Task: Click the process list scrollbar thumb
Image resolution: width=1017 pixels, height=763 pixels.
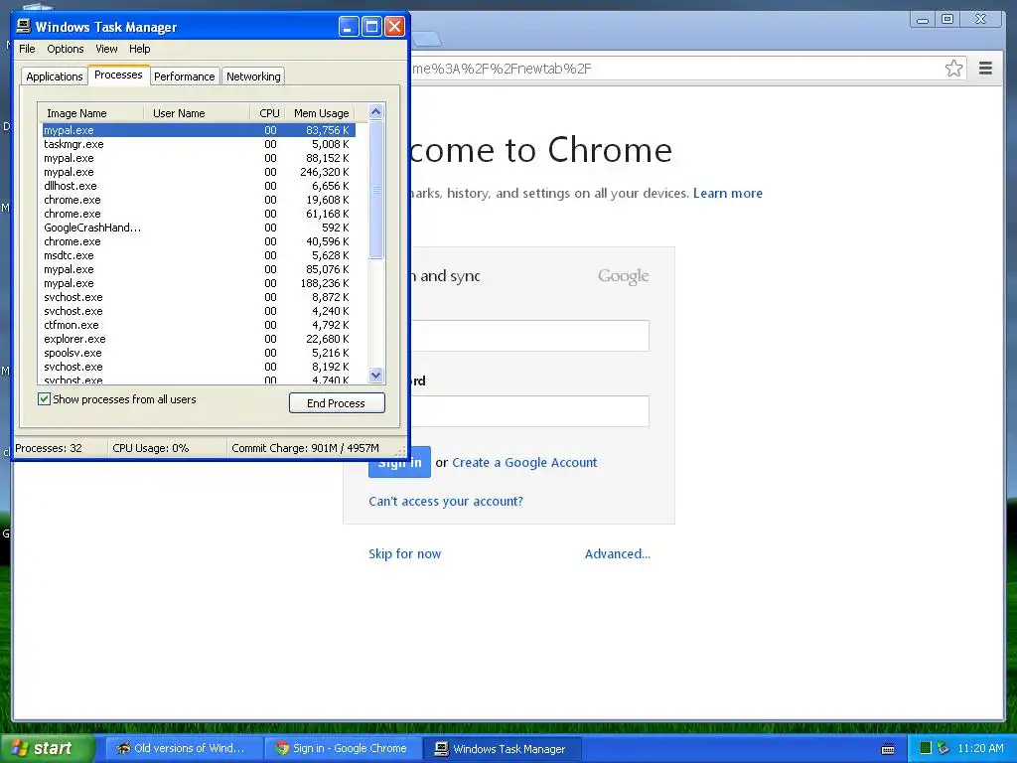Action: pyautogui.click(x=375, y=190)
